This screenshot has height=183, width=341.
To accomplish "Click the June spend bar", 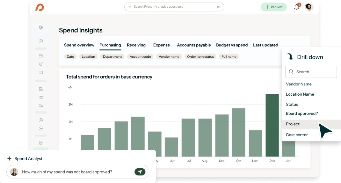I will tap(171, 147).
